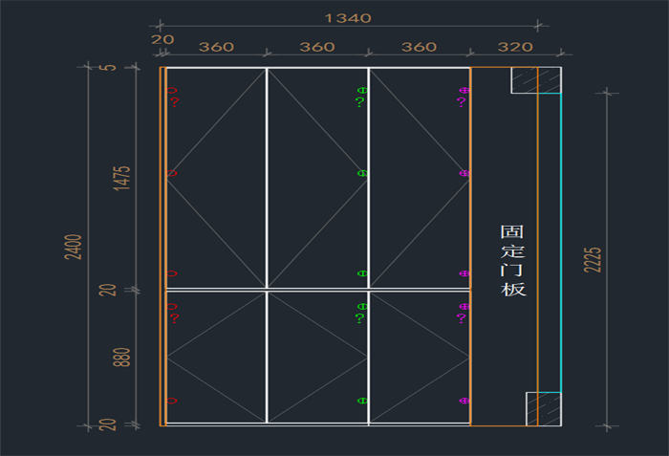The width and height of the screenshot is (669, 456).
Task: Select the 1340 overall width dimension text
Action: click(348, 18)
